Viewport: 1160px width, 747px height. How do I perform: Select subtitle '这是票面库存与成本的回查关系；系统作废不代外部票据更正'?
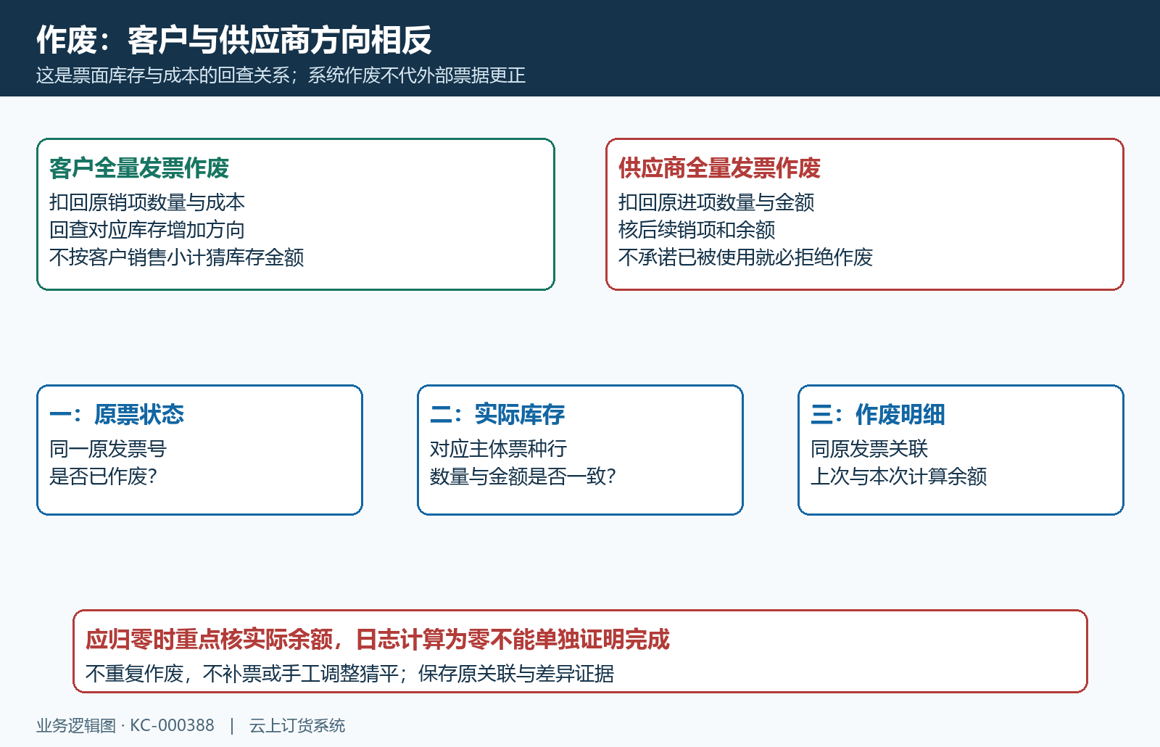[x=281, y=75]
